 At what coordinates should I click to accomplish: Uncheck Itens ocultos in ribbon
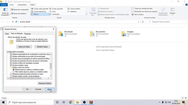pyautogui.click(x=132, y=14)
